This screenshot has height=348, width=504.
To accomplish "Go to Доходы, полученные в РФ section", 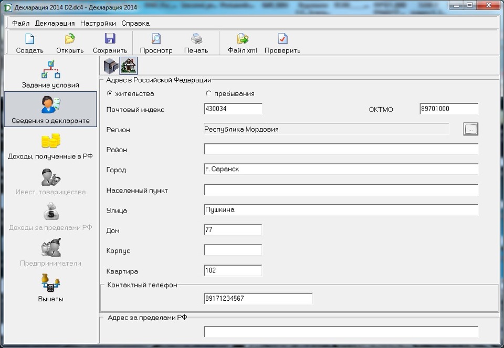I will point(50,145).
